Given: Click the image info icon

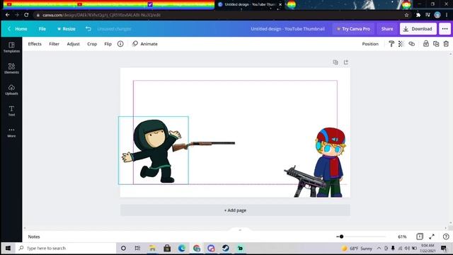Looking at the screenshot, I should click(x=120, y=44).
